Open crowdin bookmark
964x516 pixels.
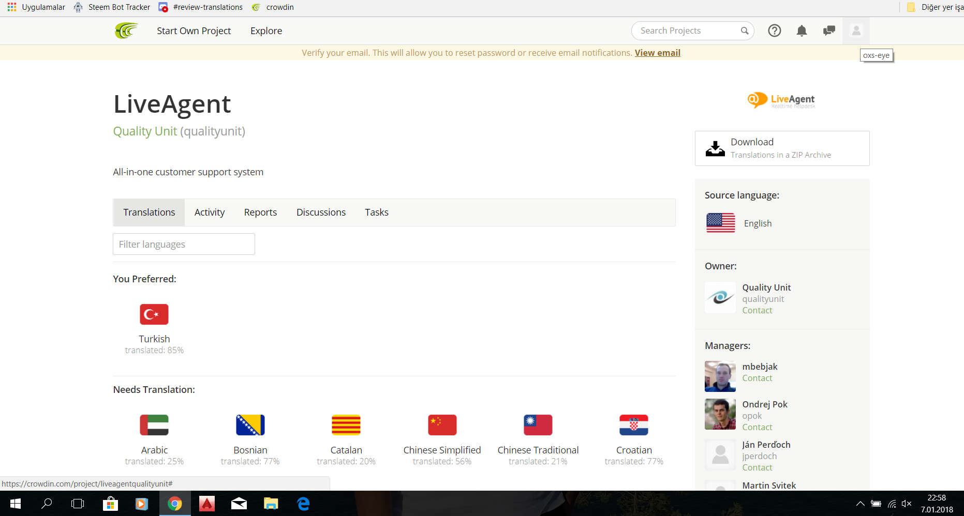[x=273, y=7]
